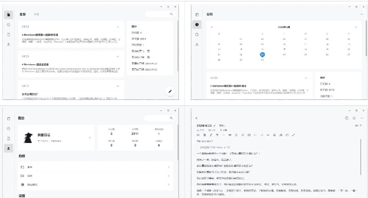The width and height of the screenshot is (368, 198).
Task: Go to previous month in calendar
Action: (212, 27)
